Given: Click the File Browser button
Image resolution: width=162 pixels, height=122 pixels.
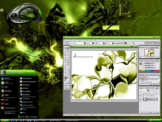Looking at the screenshot, I should 148,43.
